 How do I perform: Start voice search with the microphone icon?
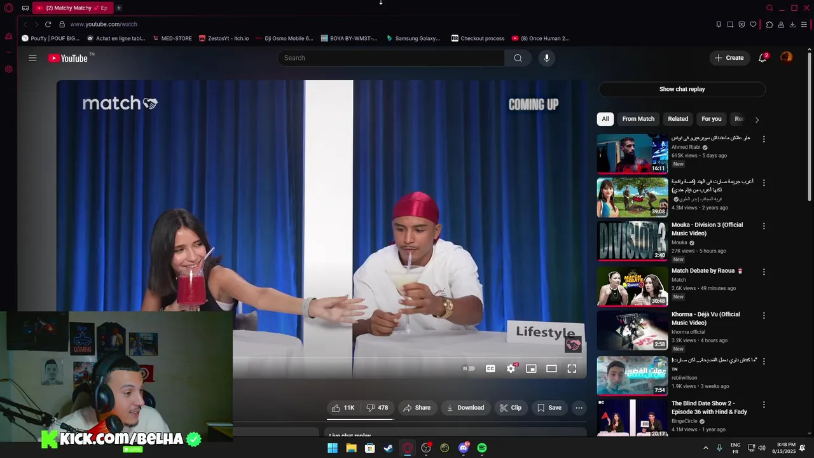click(546, 58)
